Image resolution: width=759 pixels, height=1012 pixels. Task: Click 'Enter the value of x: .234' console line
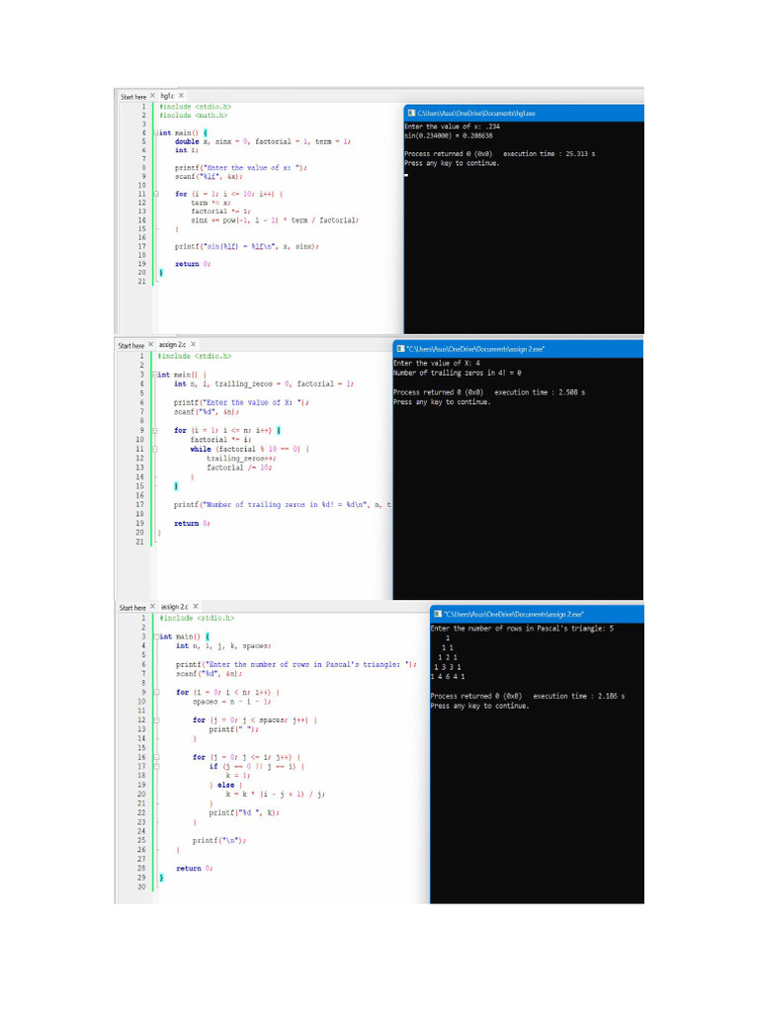(452, 126)
